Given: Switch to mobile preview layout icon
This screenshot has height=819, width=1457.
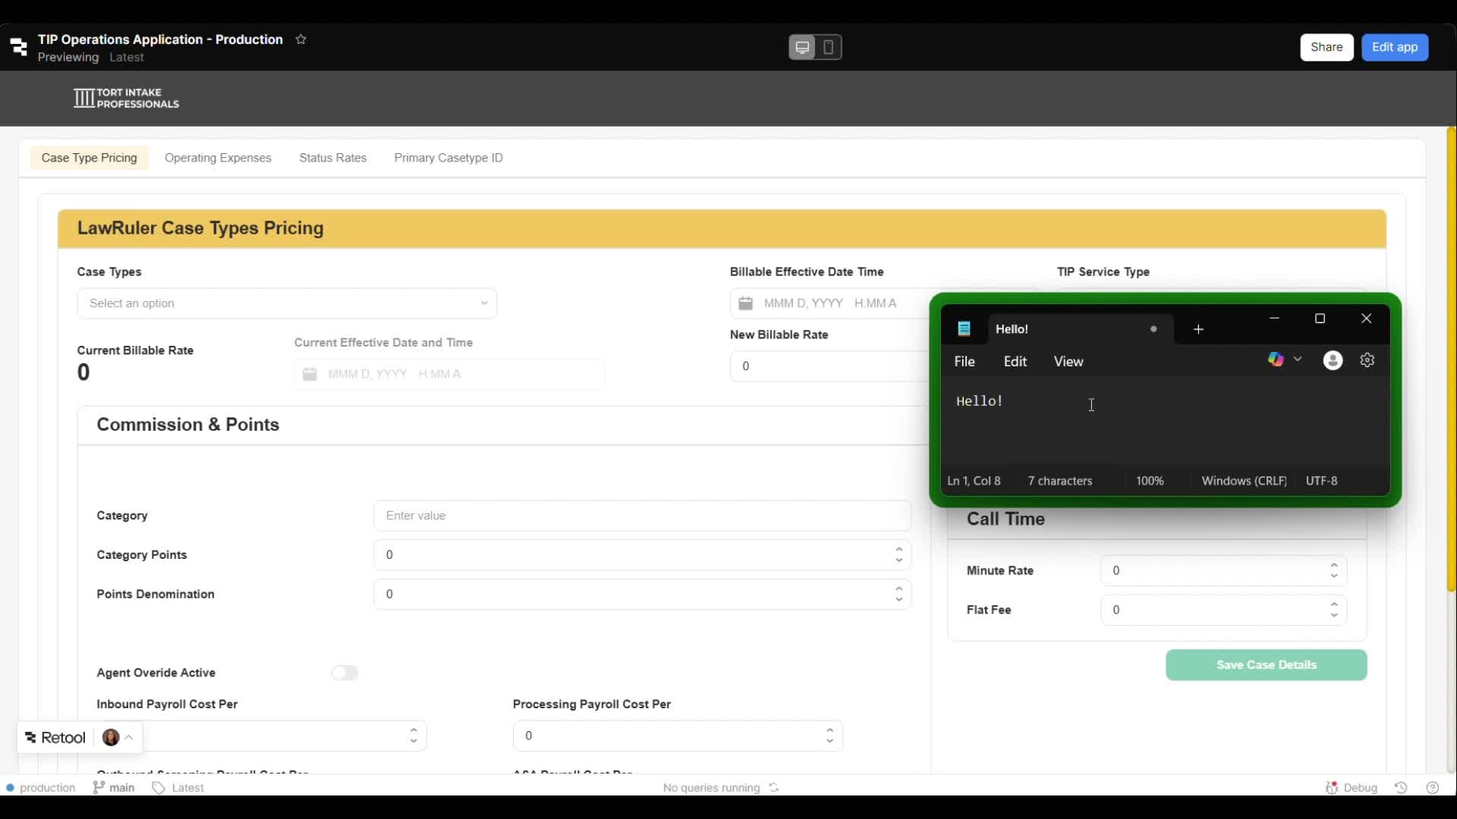Looking at the screenshot, I should pos(829,48).
